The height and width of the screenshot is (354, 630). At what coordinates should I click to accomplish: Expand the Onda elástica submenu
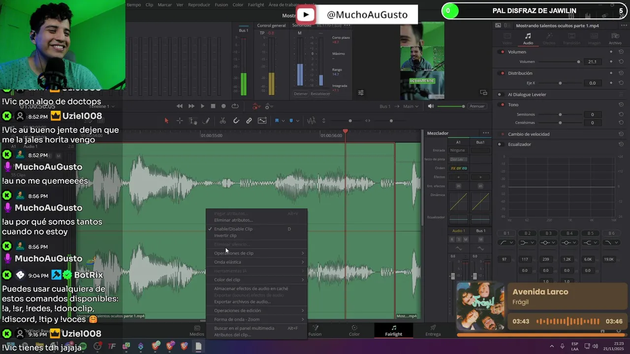(256, 262)
